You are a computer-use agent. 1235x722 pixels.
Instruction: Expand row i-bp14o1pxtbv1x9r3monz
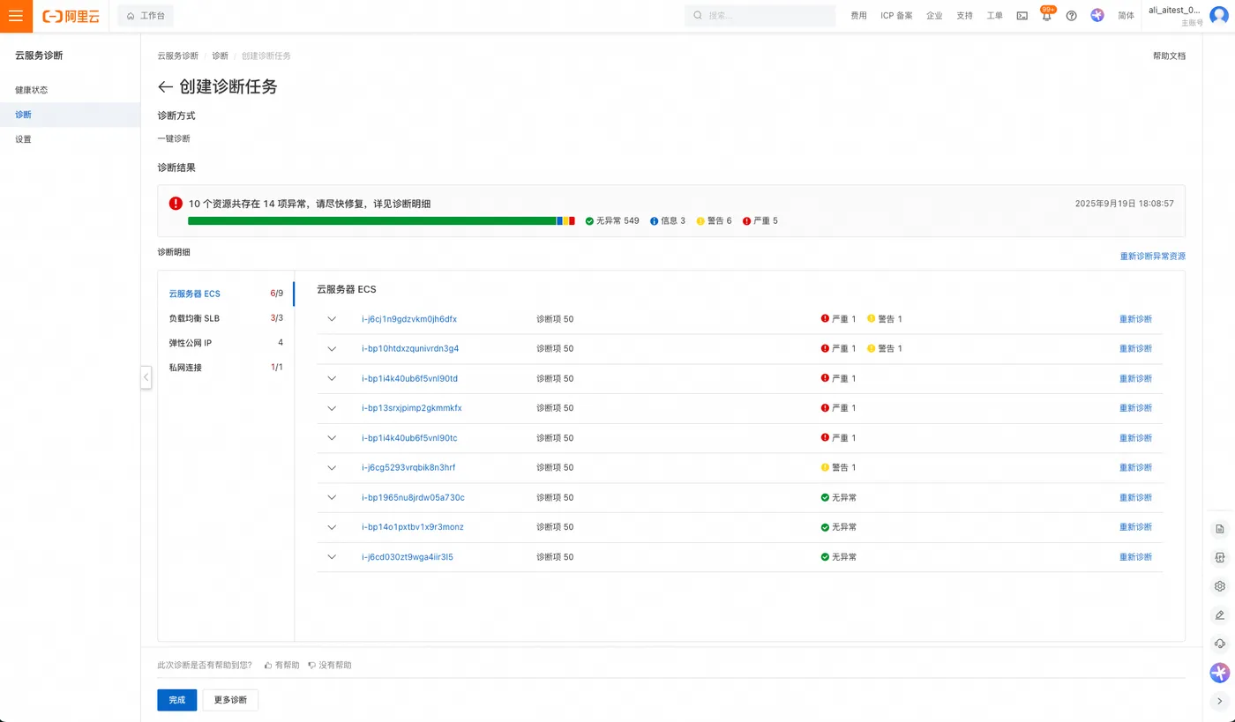pos(332,527)
